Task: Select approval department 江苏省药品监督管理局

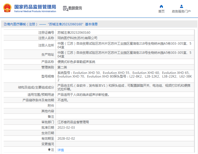Action: (73, 122)
